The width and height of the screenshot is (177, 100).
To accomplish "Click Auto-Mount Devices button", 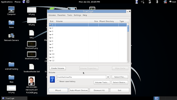I will (79, 90).
